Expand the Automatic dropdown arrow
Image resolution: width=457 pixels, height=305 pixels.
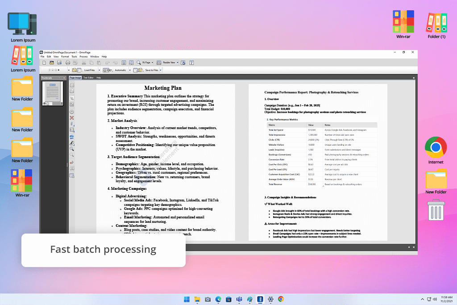(130, 70)
